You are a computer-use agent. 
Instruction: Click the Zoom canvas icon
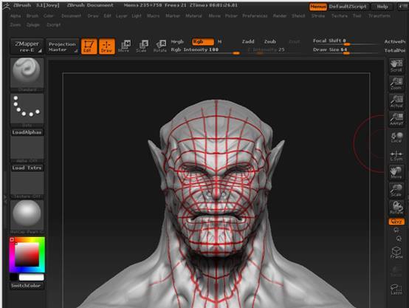[396, 83]
